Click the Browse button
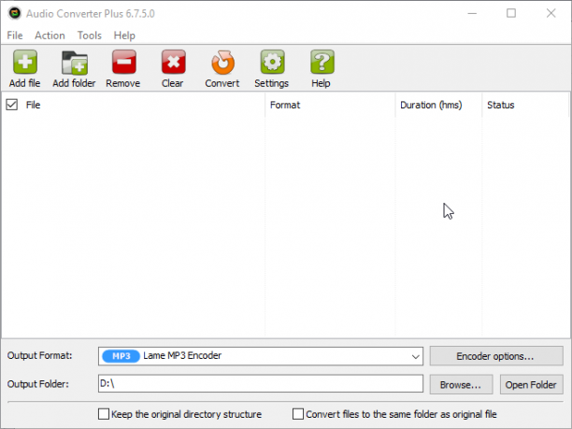This screenshot has width=572, height=429. 461,384
